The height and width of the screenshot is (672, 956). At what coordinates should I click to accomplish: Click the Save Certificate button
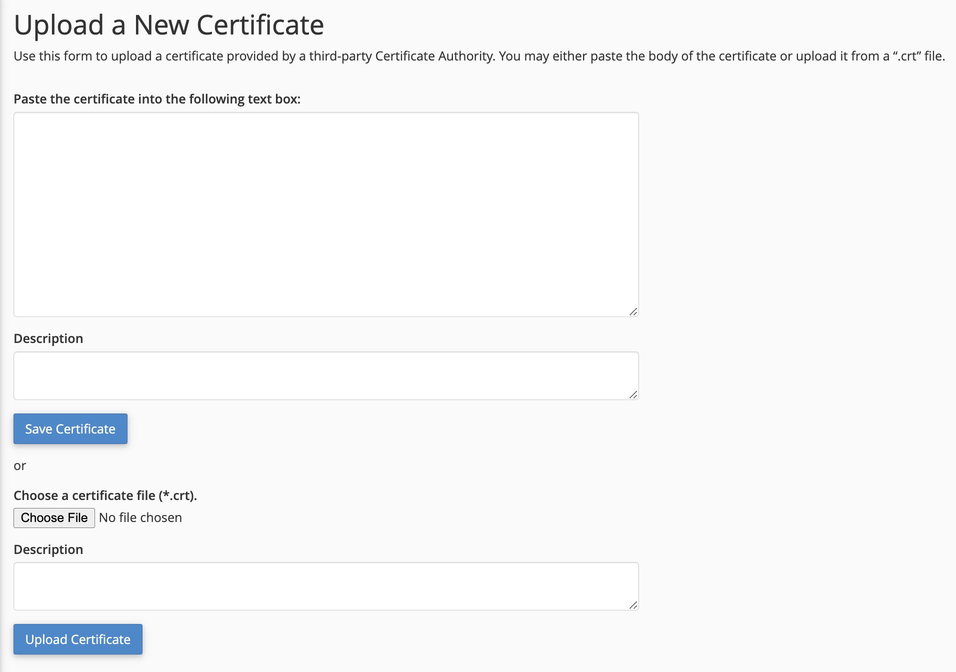[70, 428]
